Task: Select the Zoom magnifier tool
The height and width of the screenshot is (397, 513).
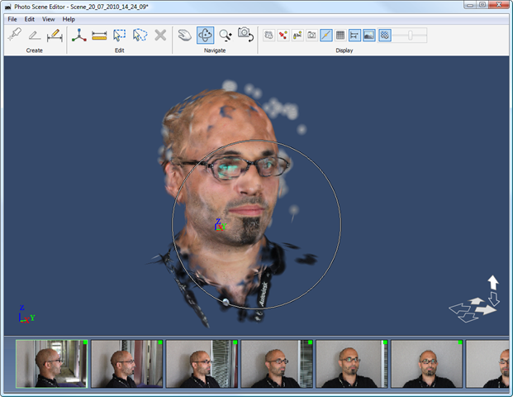Action: [x=226, y=35]
